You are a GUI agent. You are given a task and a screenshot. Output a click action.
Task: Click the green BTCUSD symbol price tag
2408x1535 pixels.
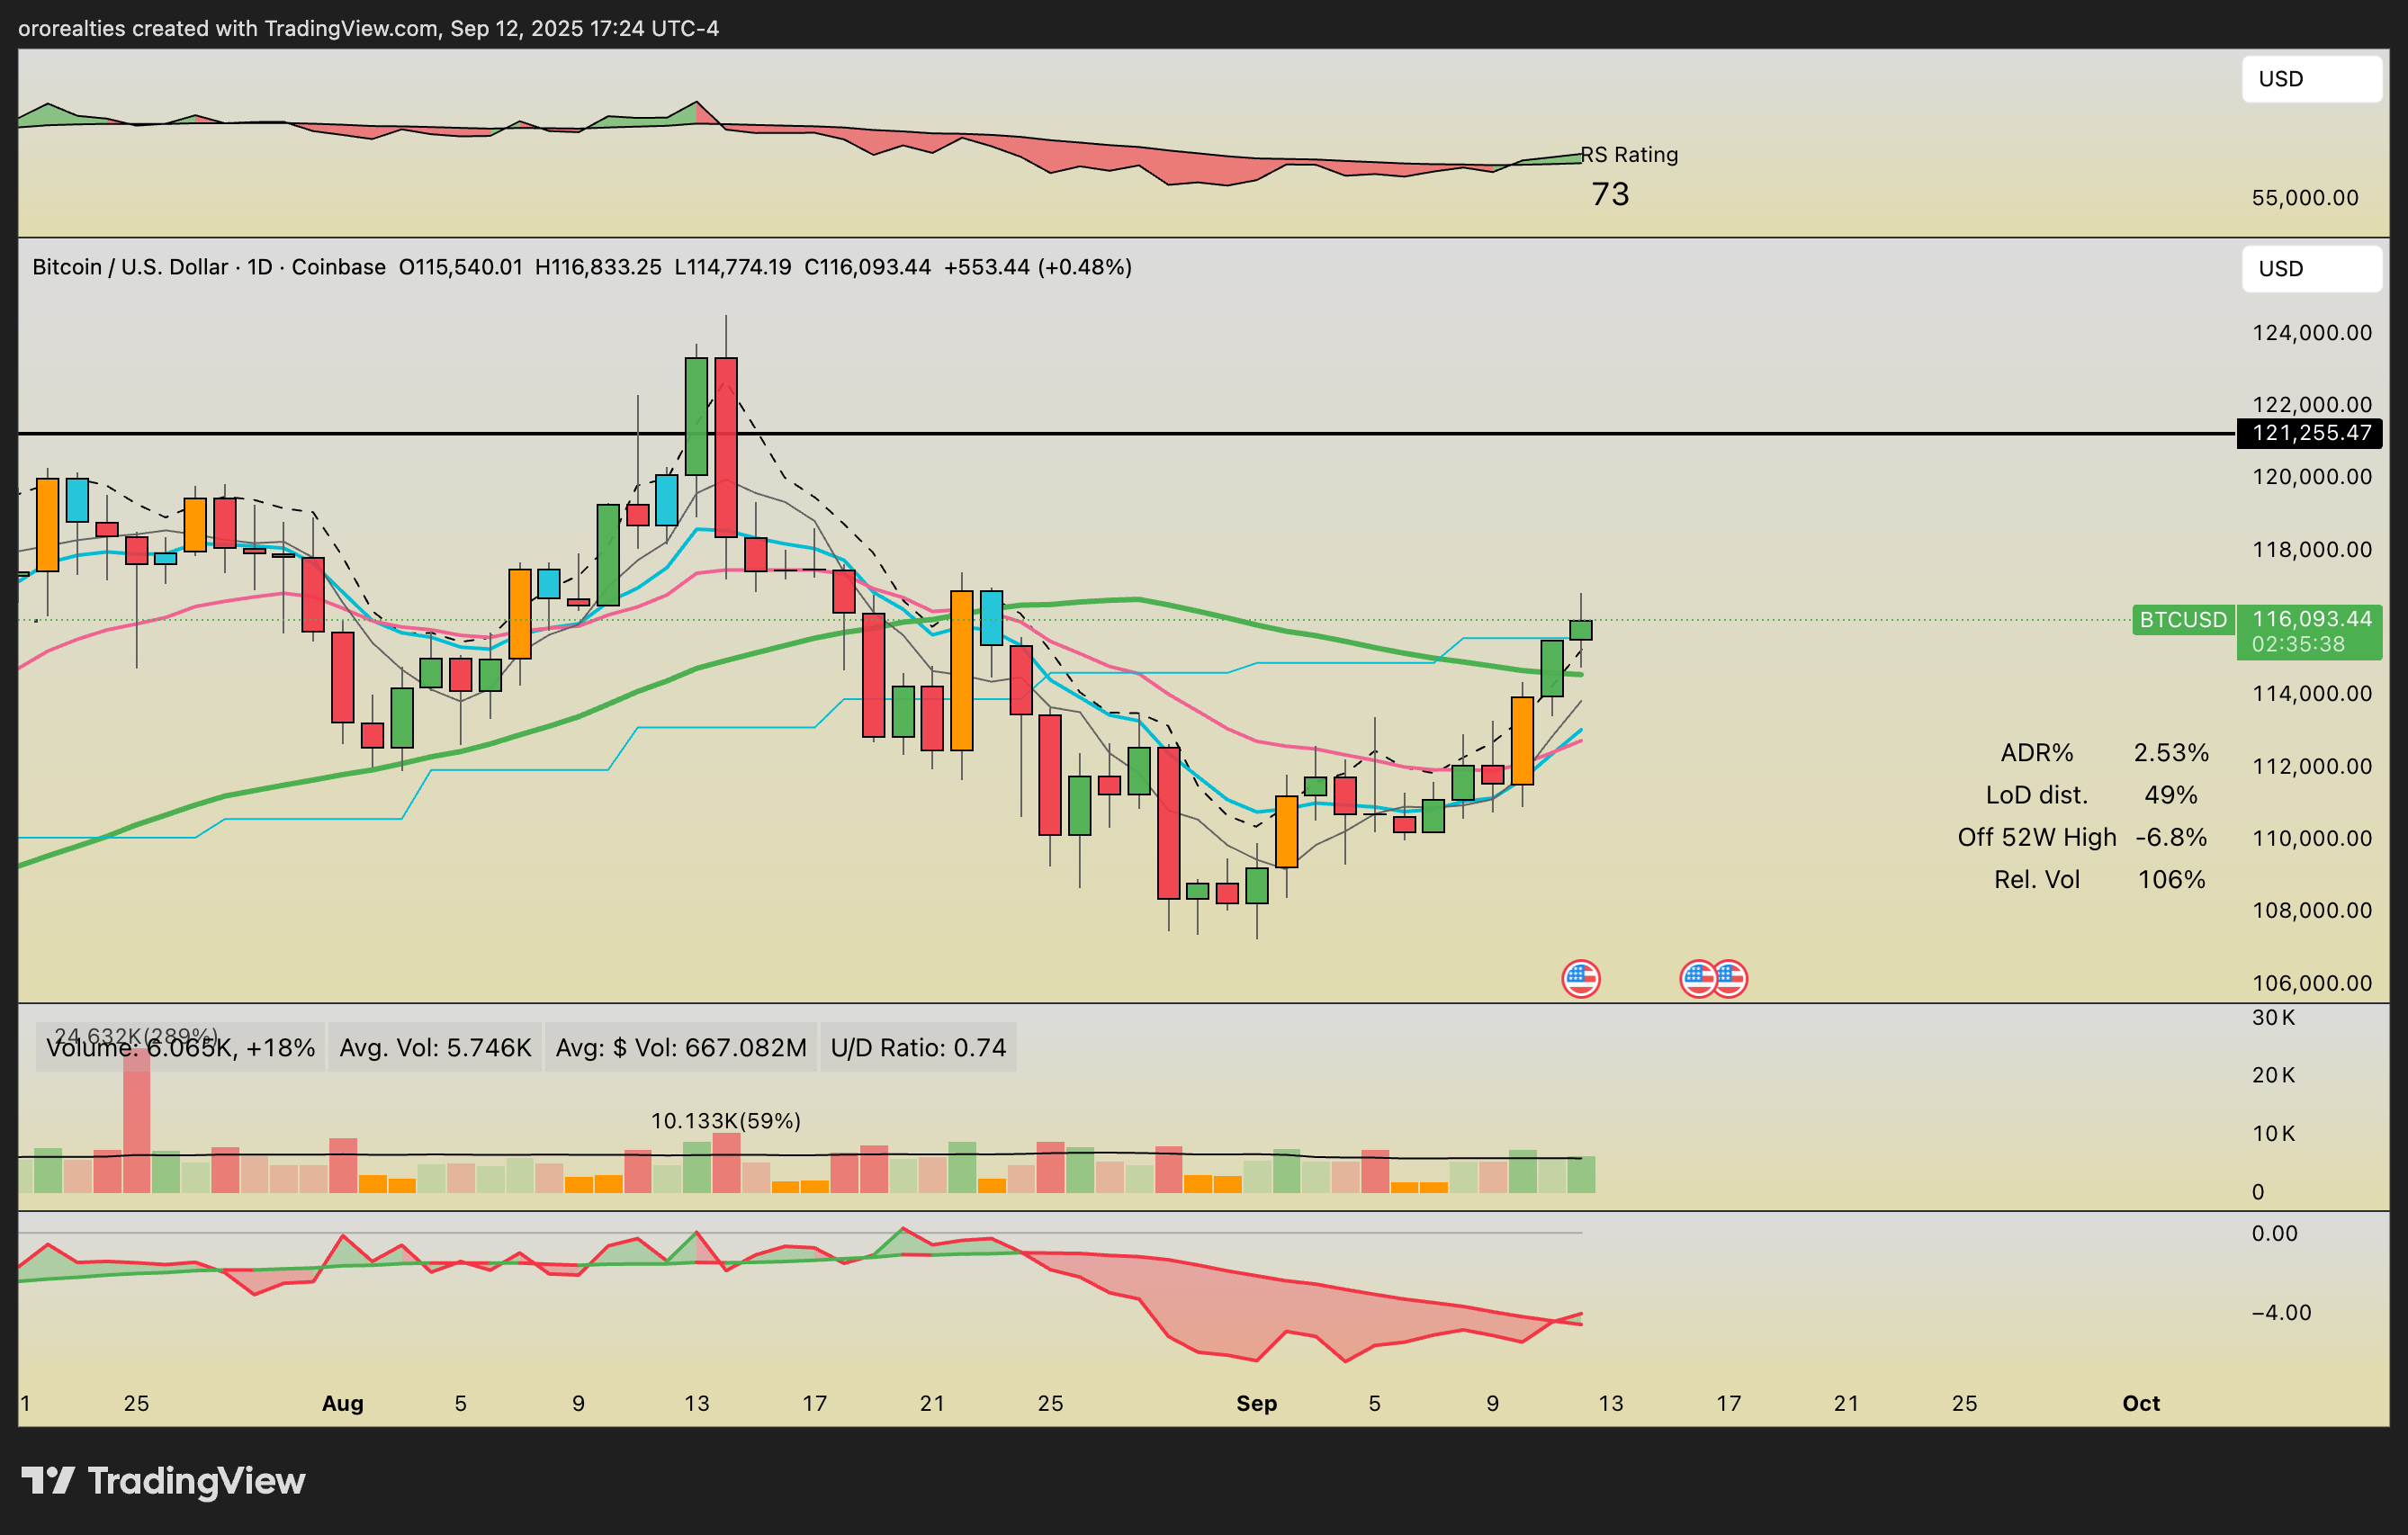point(2183,620)
